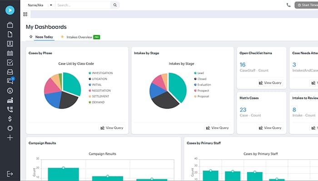Click View Query in Intakes by Stage card
The image size is (318, 181).
(218, 128)
